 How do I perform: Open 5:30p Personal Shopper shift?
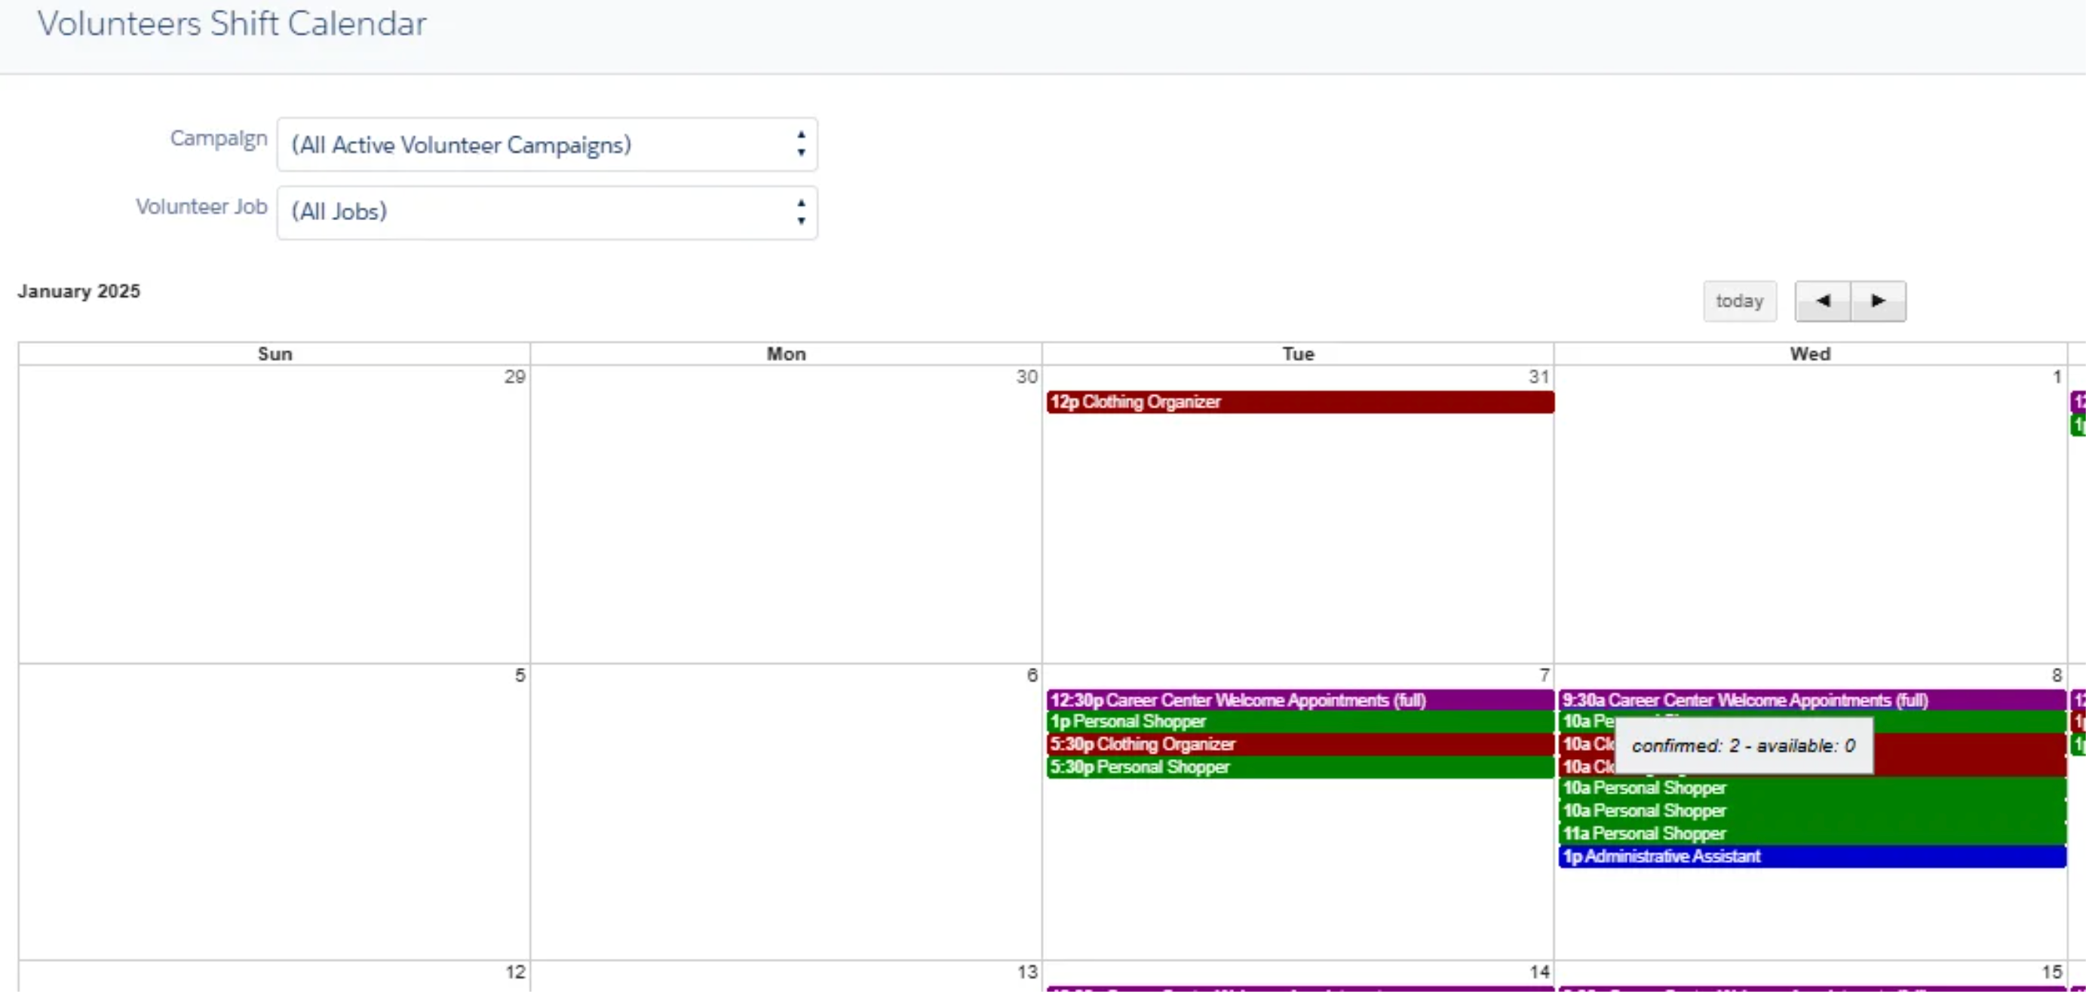1299,767
